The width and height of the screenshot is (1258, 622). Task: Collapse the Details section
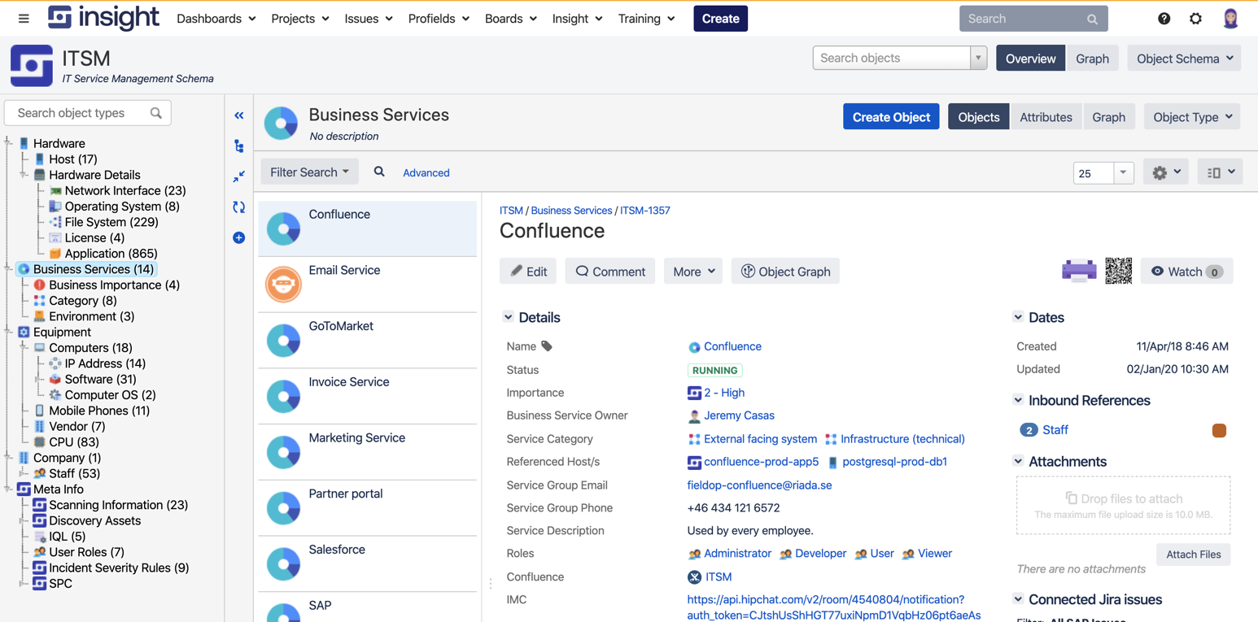pos(508,317)
